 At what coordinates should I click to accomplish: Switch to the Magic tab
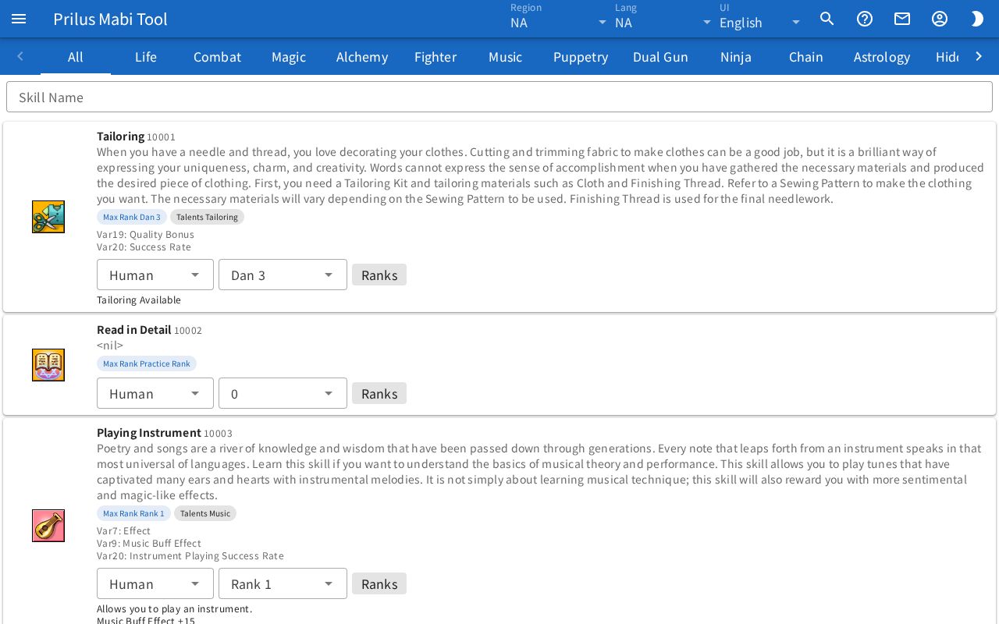click(x=289, y=56)
